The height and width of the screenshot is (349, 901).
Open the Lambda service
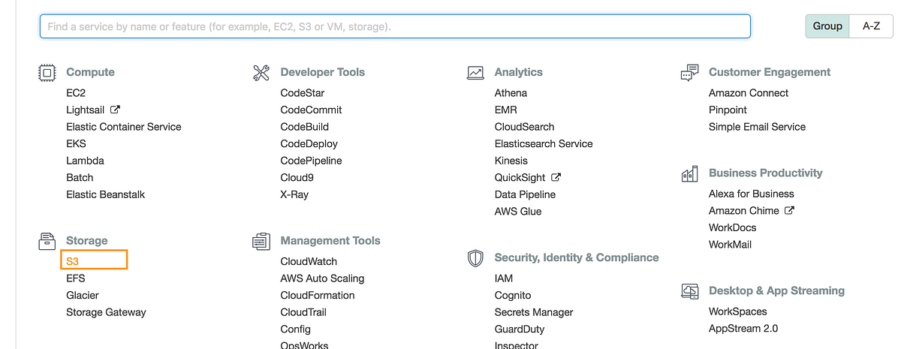[85, 161]
